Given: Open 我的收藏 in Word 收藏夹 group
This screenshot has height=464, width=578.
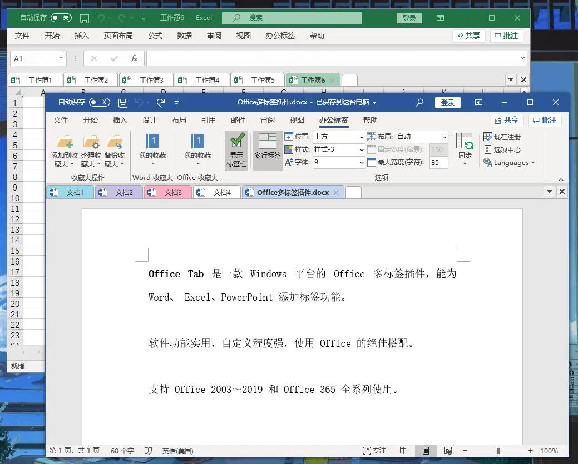Looking at the screenshot, I should (152, 149).
